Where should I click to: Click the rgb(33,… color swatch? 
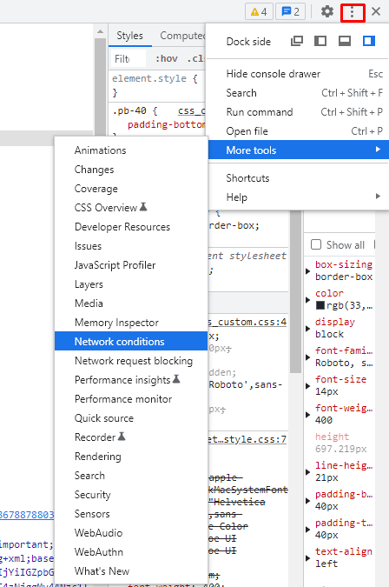tap(320, 305)
